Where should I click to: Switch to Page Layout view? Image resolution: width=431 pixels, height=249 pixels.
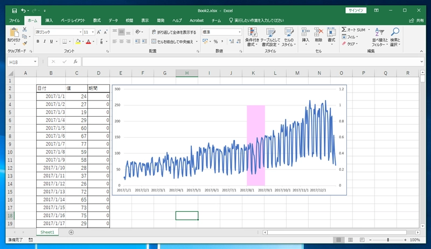click(351, 240)
